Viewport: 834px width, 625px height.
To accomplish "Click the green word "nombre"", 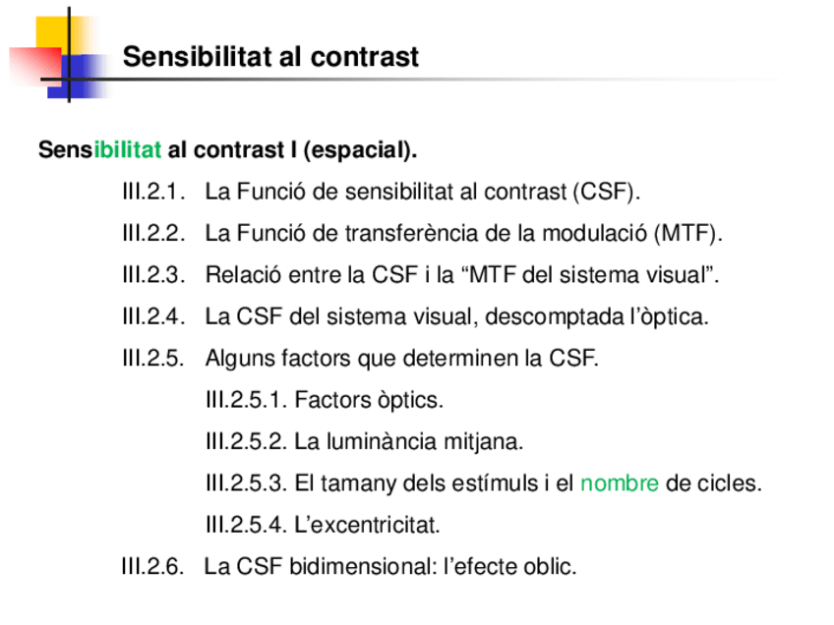I will tap(619, 483).
